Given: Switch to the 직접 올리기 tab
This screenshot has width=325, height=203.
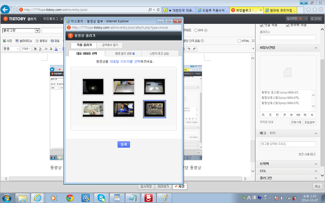Looking at the screenshot, I should (x=84, y=45).
